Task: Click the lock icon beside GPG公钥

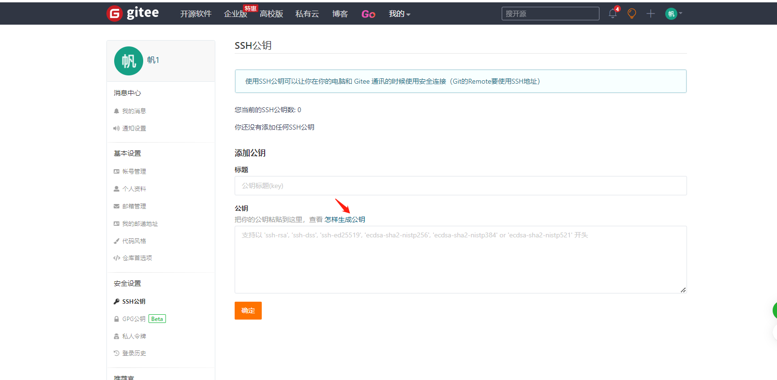Action: pos(117,319)
